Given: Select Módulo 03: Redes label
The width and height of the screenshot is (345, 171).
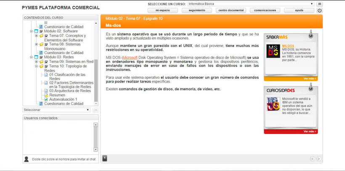Looking at the screenshot, I should click(59, 57).
